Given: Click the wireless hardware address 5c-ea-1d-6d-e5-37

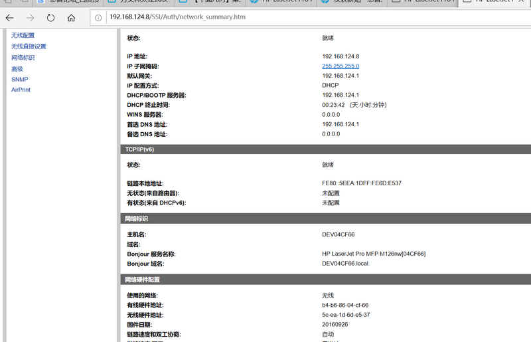Looking at the screenshot, I should click(346, 315).
